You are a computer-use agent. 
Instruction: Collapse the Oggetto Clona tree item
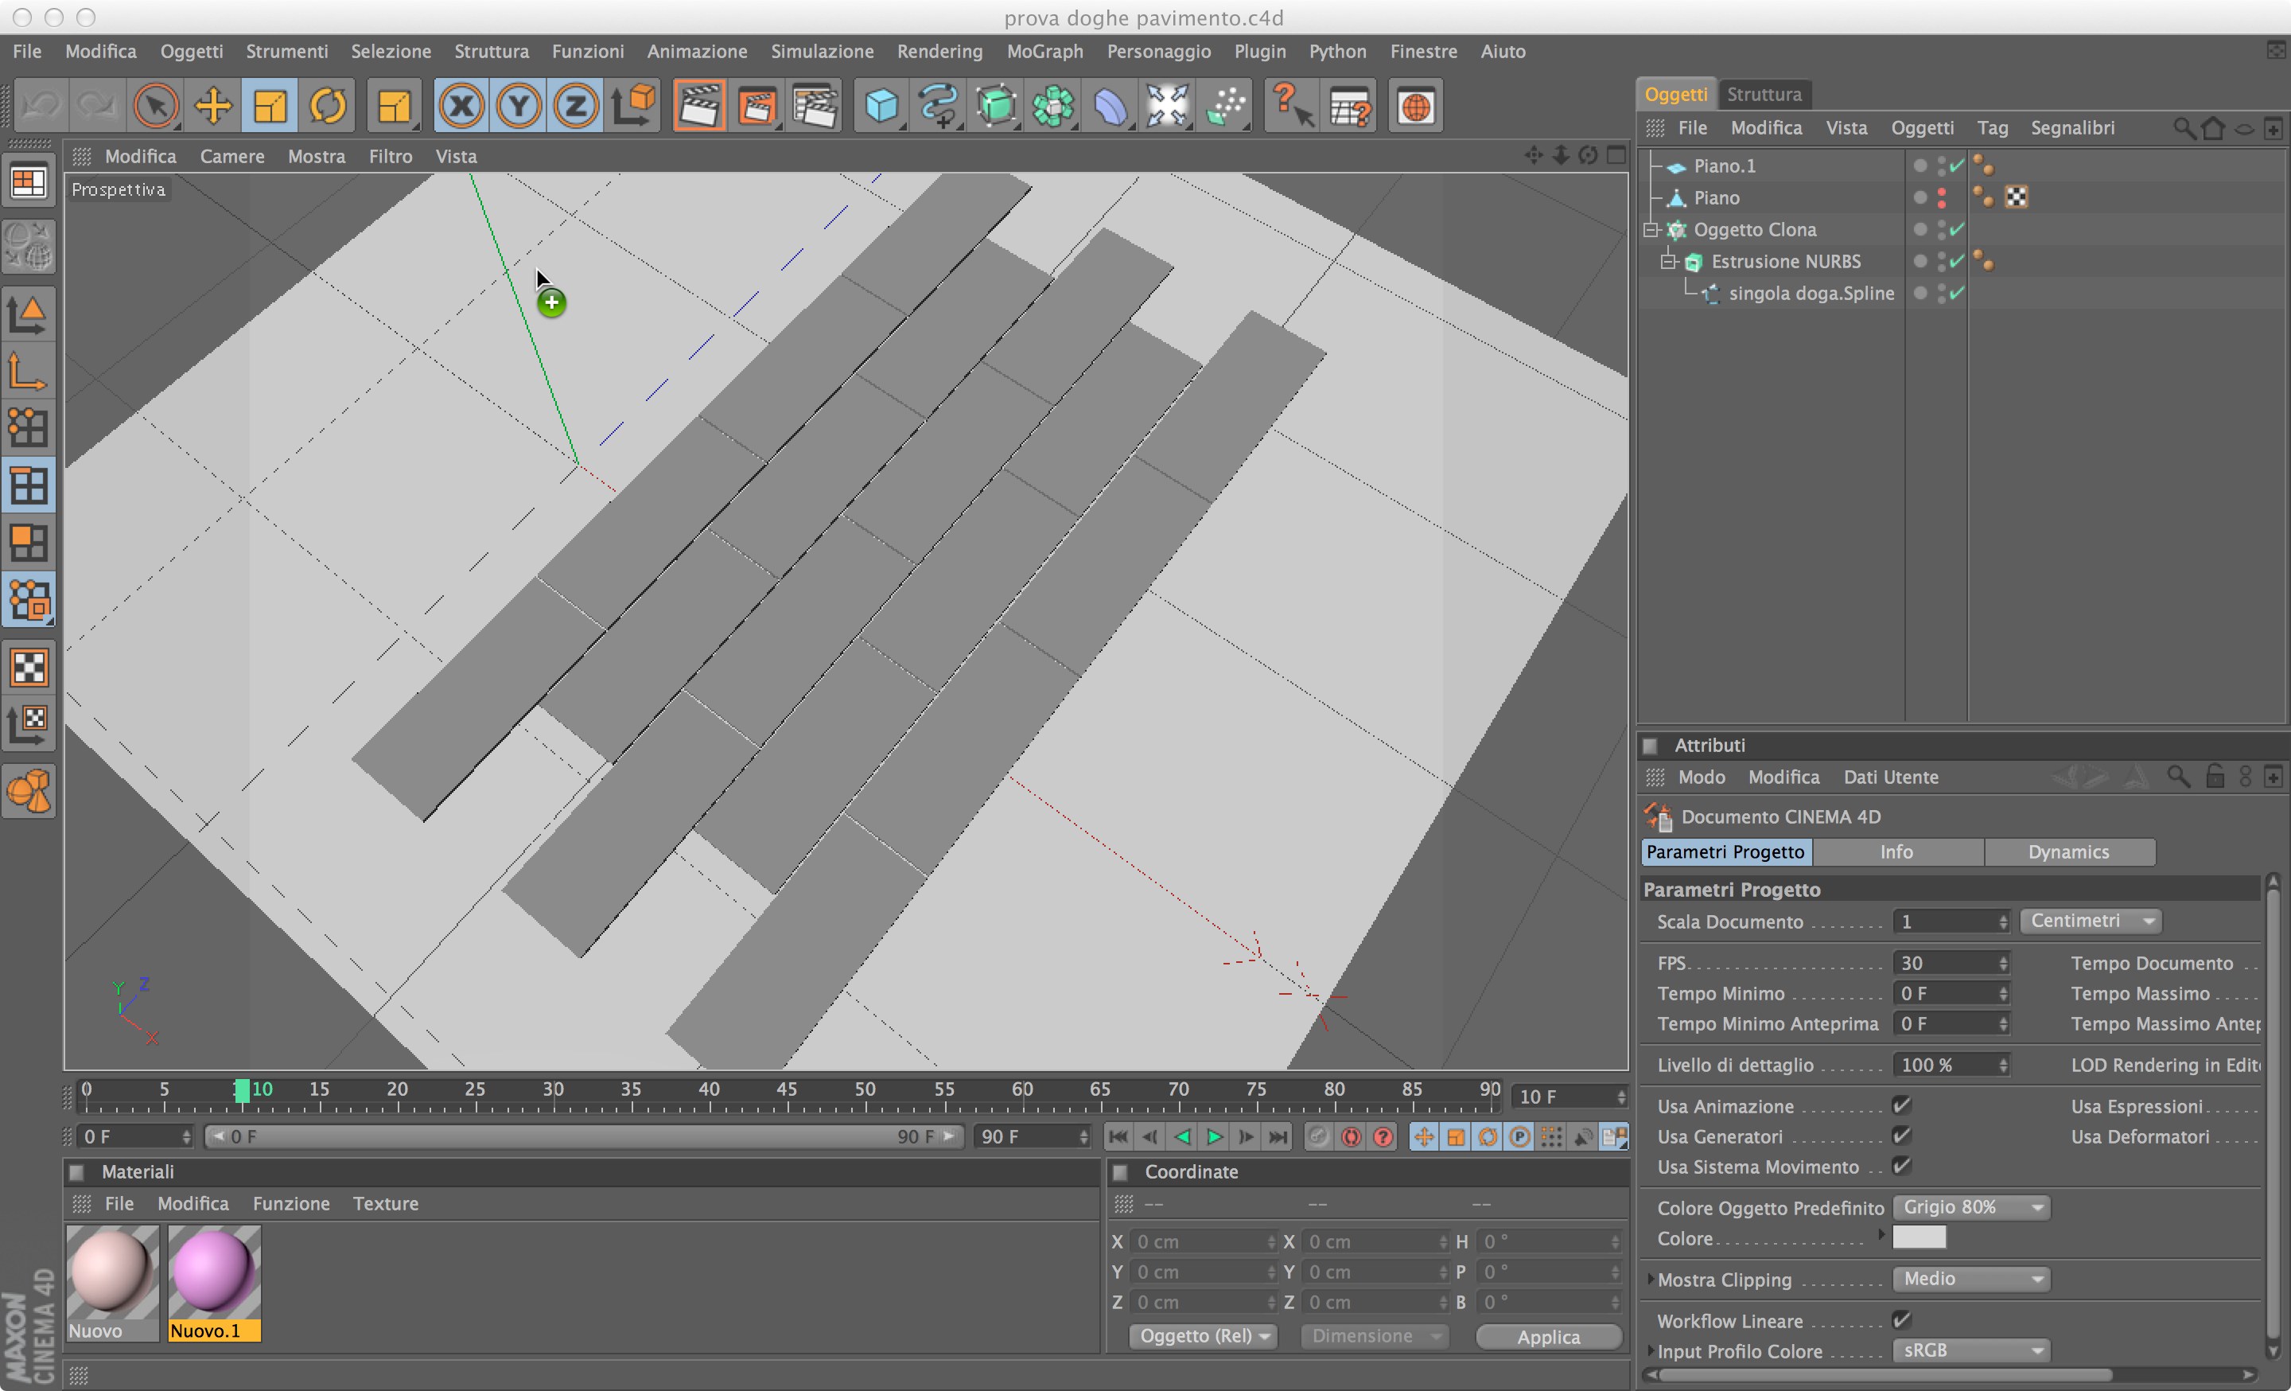coord(1651,228)
